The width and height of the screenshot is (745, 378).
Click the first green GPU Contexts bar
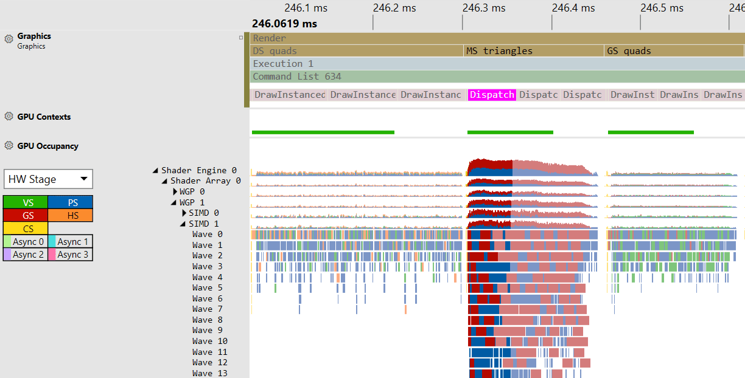click(x=323, y=132)
